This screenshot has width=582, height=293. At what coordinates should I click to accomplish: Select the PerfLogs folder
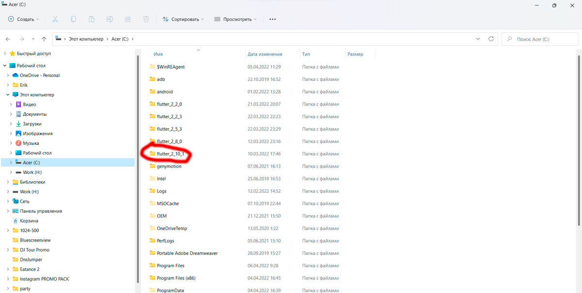165,241
